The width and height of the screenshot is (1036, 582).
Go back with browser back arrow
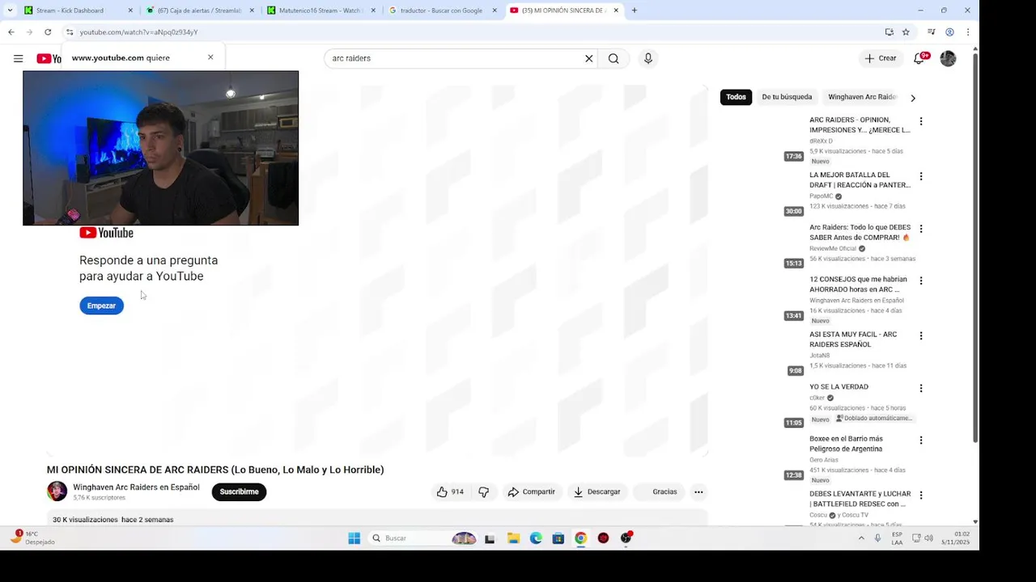(11, 32)
